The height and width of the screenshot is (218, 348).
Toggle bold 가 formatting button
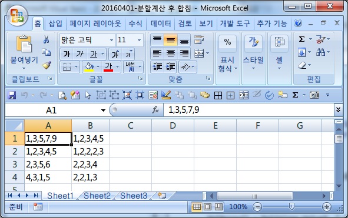coord(67,54)
